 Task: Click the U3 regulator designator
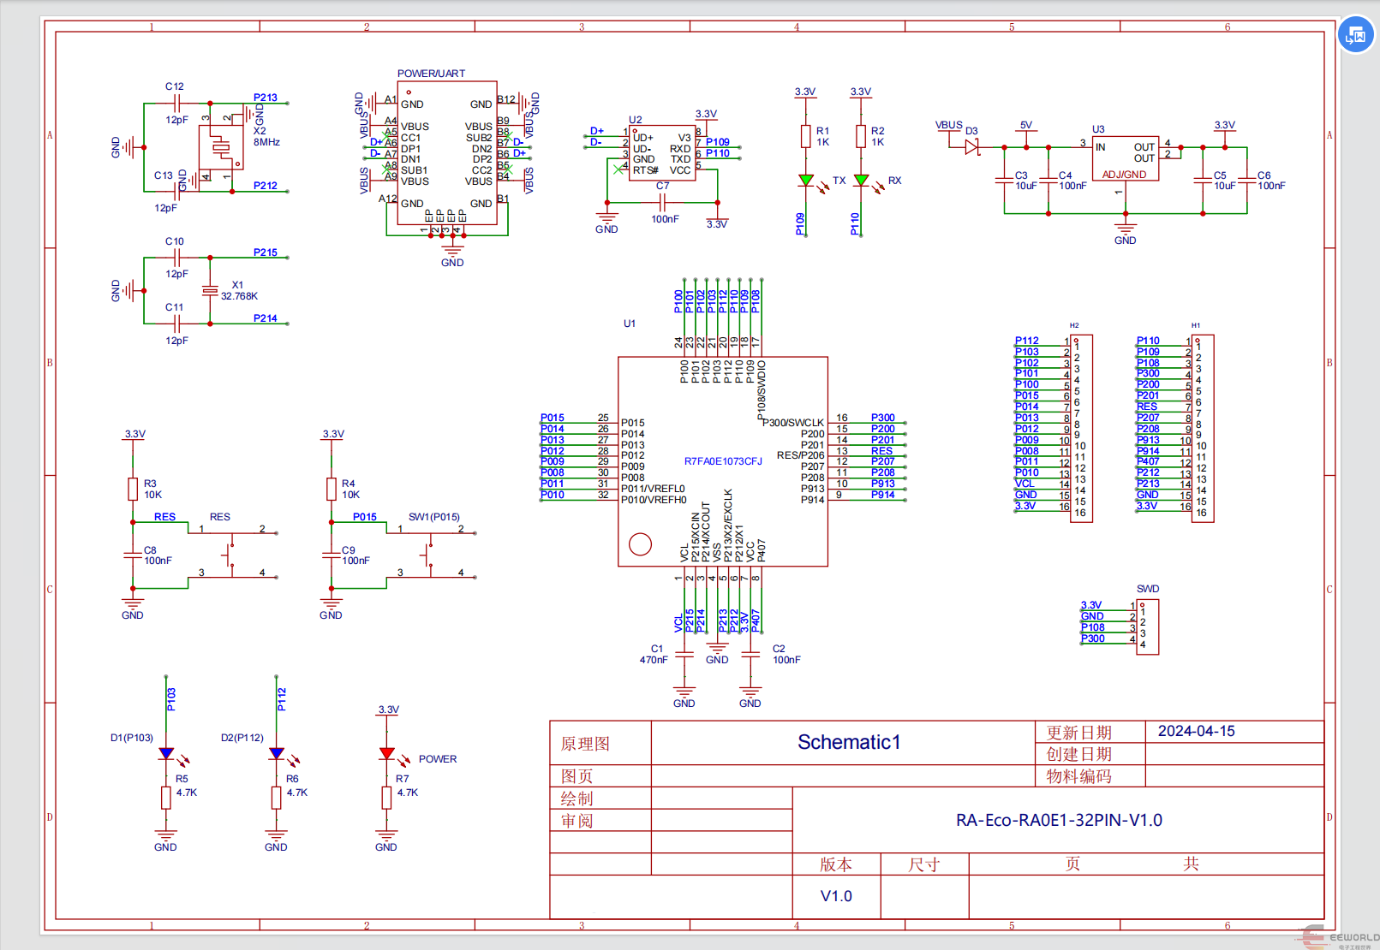point(1098,129)
